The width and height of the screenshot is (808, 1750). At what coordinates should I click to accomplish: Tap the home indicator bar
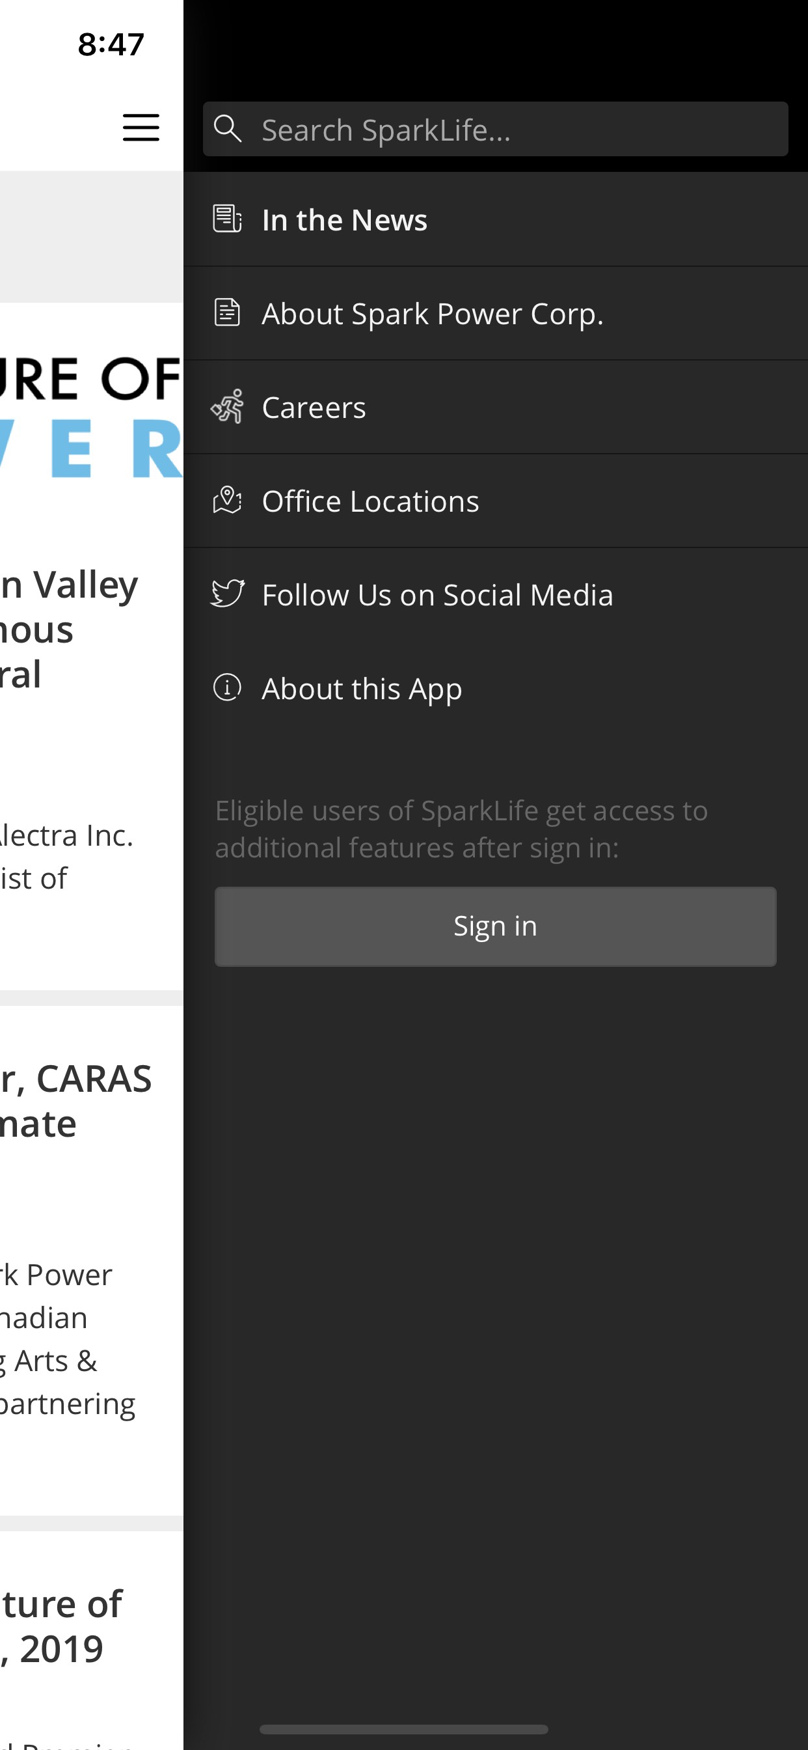[x=403, y=1729]
